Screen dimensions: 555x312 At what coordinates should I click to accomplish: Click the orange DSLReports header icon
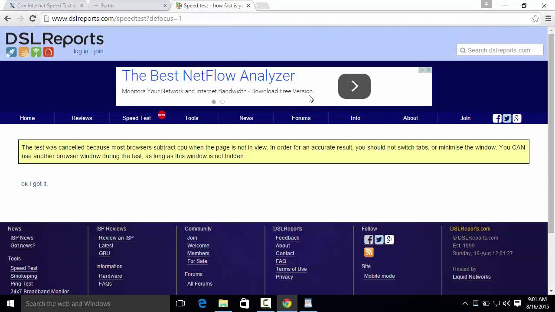click(24, 52)
